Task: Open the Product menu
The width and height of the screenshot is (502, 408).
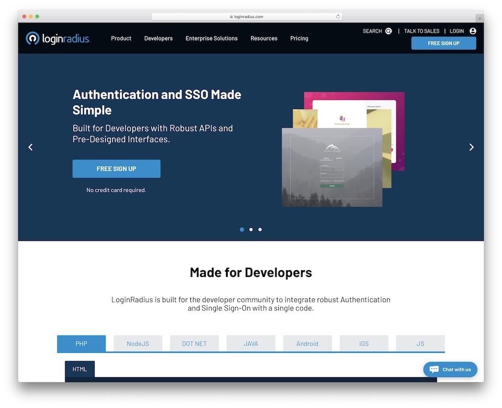Action: click(121, 38)
